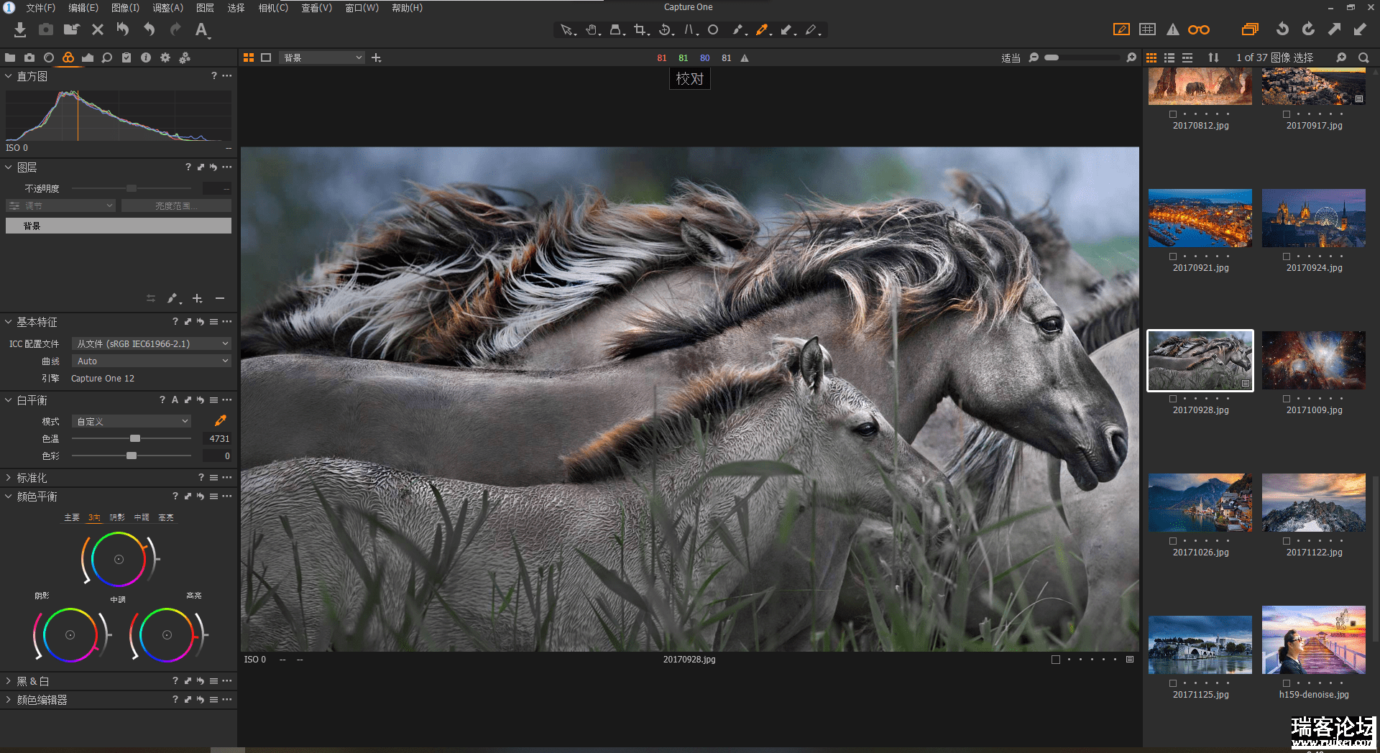Open the Library folder tool tab
Viewport: 1380px width, 753px height.
tap(10, 57)
